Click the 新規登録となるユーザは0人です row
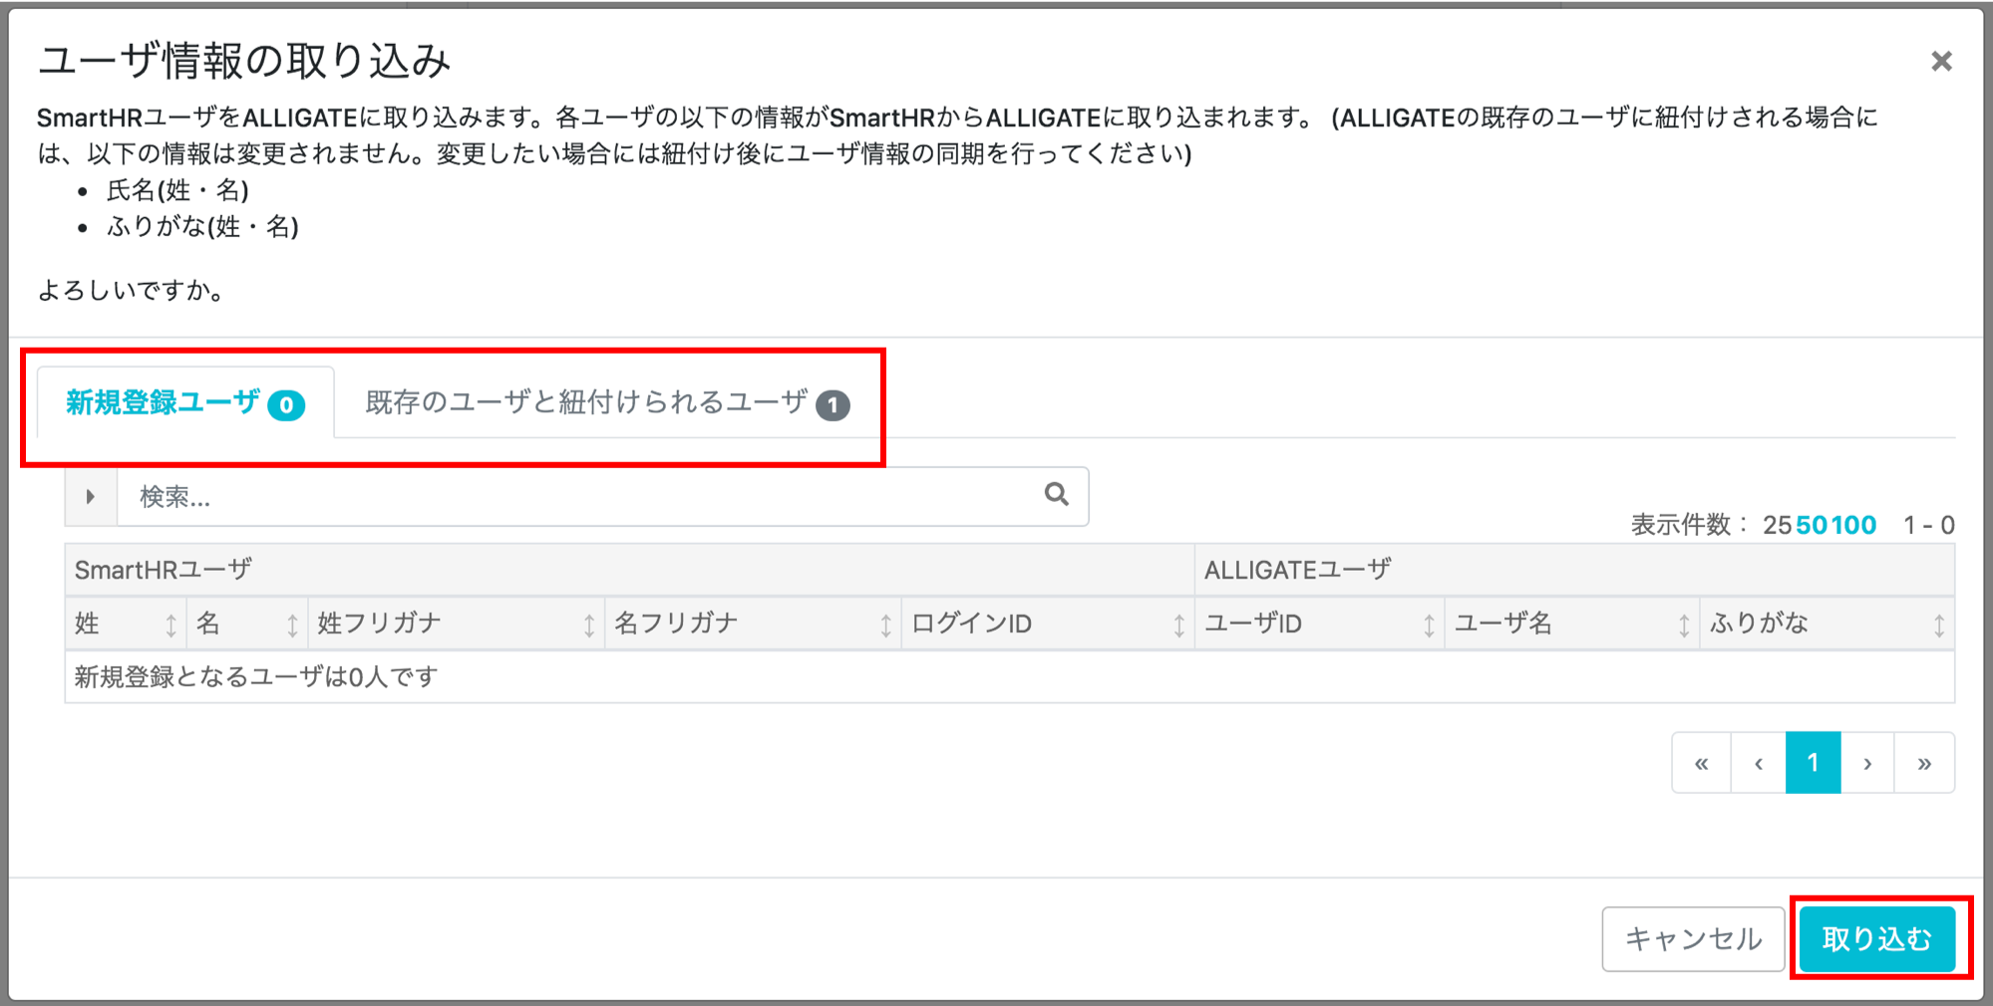The image size is (1993, 1006). click(1009, 677)
